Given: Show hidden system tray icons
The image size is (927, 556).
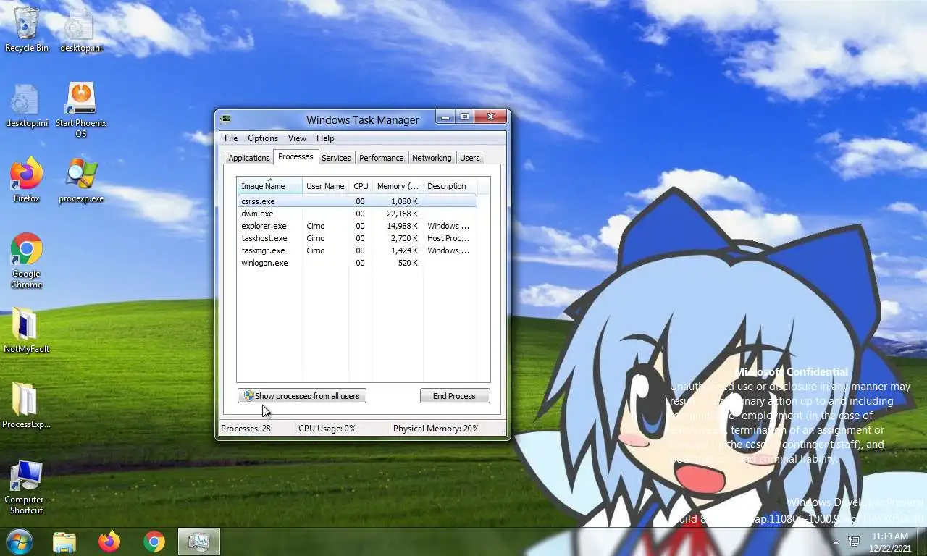Looking at the screenshot, I should 836,542.
